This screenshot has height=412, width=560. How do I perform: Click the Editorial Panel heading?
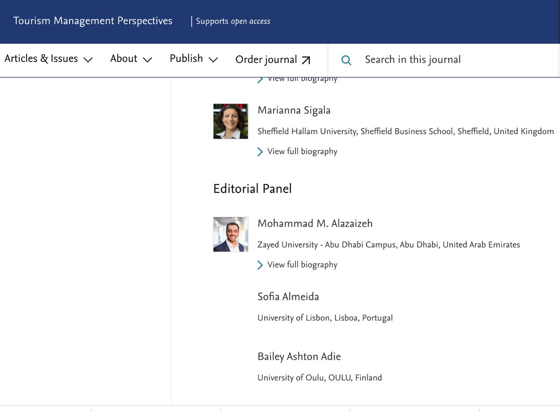click(252, 189)
